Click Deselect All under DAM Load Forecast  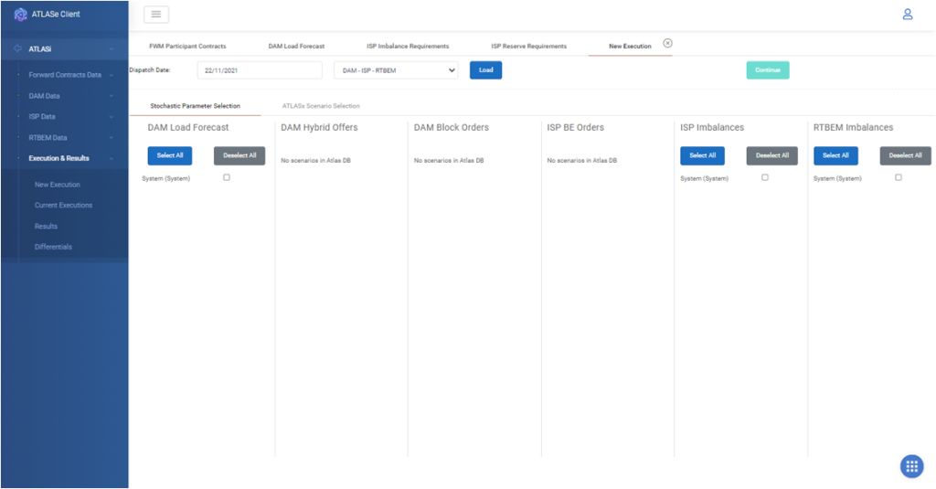(239, 155)
